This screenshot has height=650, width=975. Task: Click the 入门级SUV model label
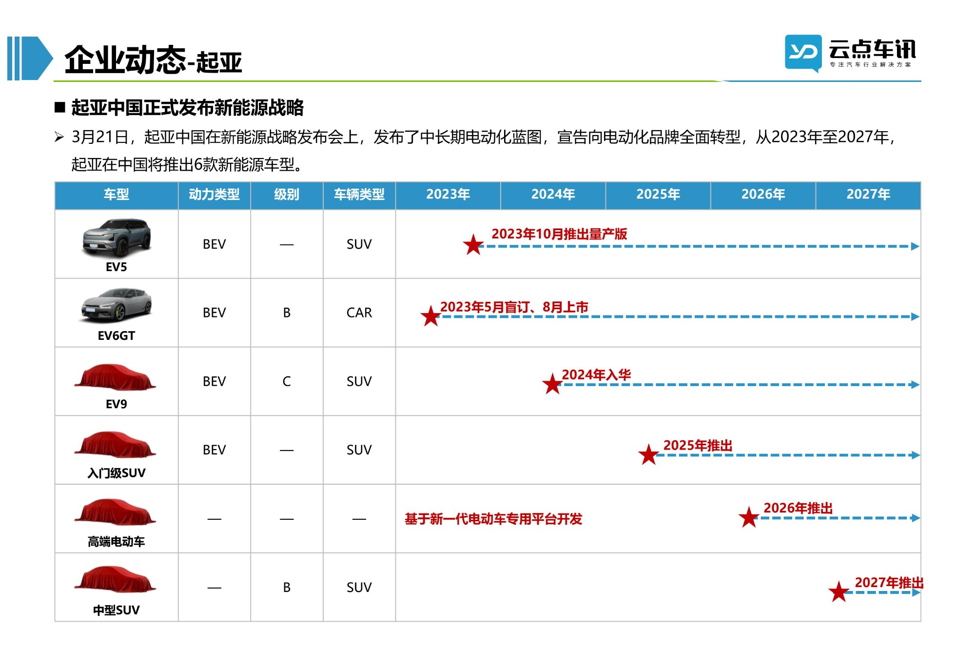[117, 473]
